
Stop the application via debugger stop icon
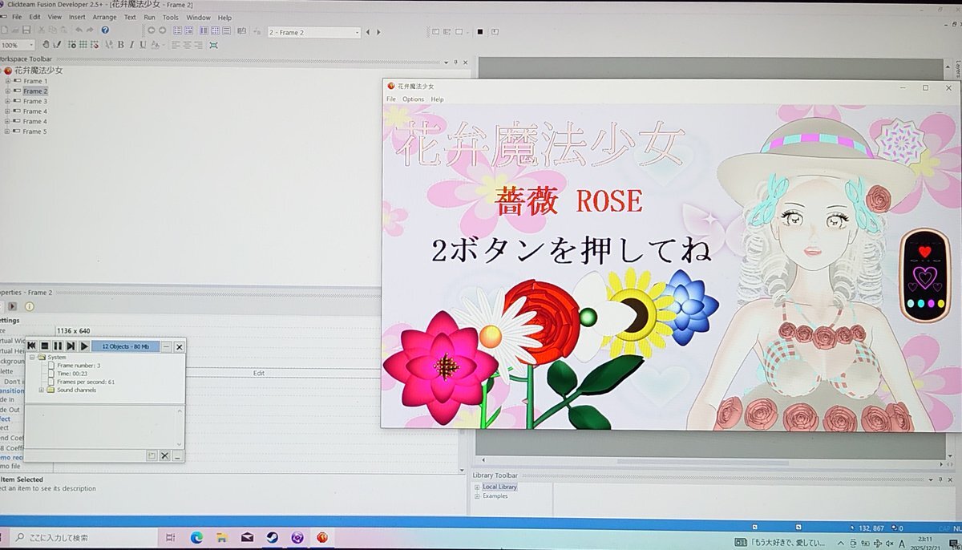coord(45,346)
